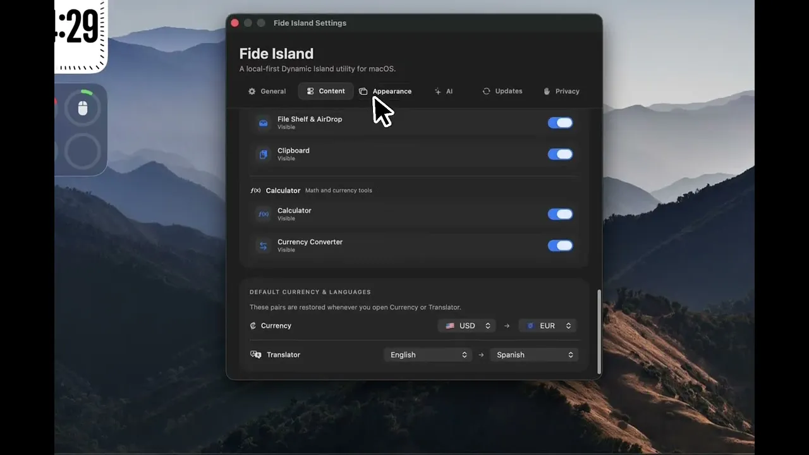The width and height of the screenshot is (809, 455).
Task: Expand the English source language dropdown
Action: 428,355
